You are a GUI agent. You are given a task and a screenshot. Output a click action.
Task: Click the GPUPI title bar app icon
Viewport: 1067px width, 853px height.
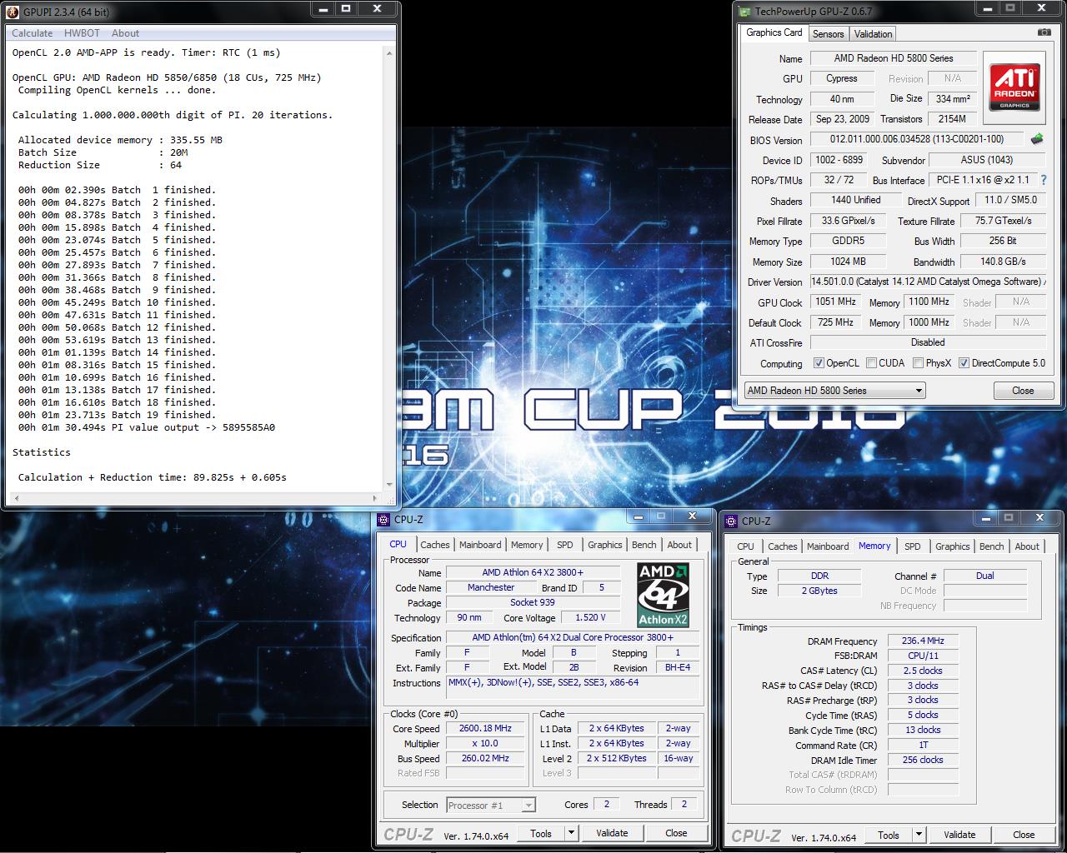[x=12, y=12]
